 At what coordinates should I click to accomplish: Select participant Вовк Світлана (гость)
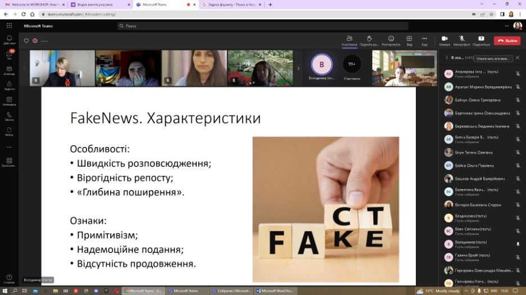tap(482, 231)
